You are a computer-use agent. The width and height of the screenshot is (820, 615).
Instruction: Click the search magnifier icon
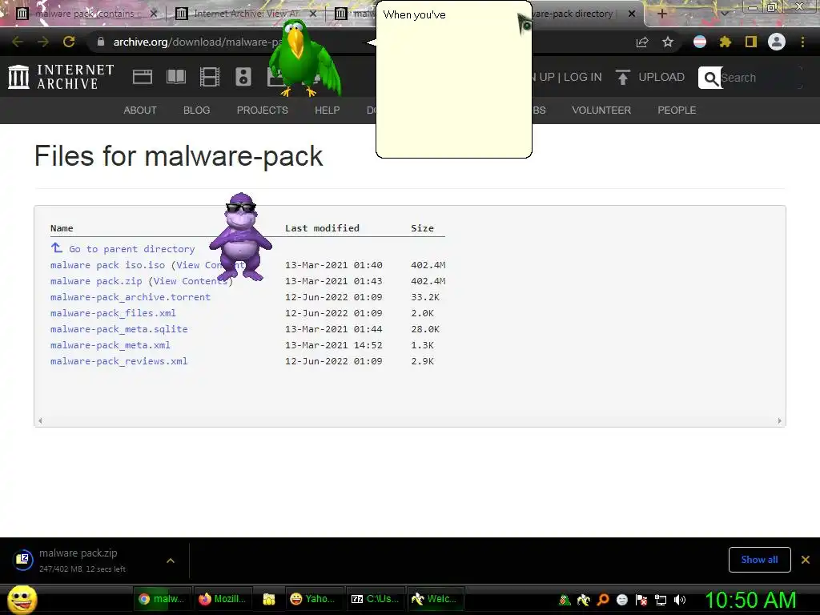pos(711,78)
